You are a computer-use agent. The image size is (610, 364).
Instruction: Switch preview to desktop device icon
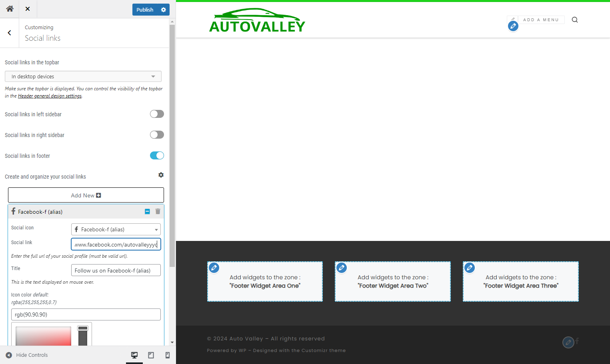[134, 355]
